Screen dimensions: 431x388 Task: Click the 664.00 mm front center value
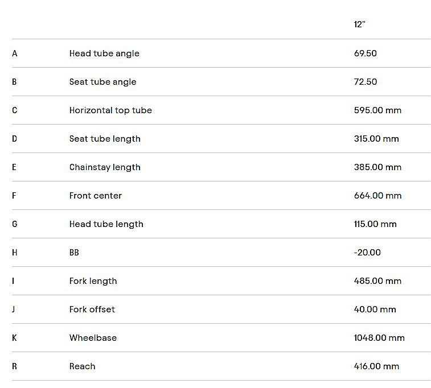pos(377,196)
